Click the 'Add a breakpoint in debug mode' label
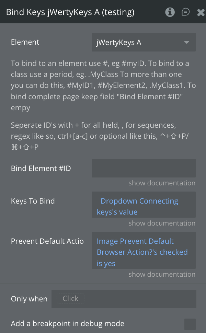Image resolution: width=206 pixels, height=333 pixels. pyautogui.click(x=68, y=323)
